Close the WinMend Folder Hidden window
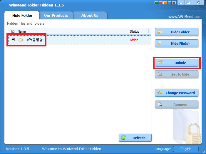The height and width of the screenshot is (154, 206). pyautogui.click(x=198, y=3)
